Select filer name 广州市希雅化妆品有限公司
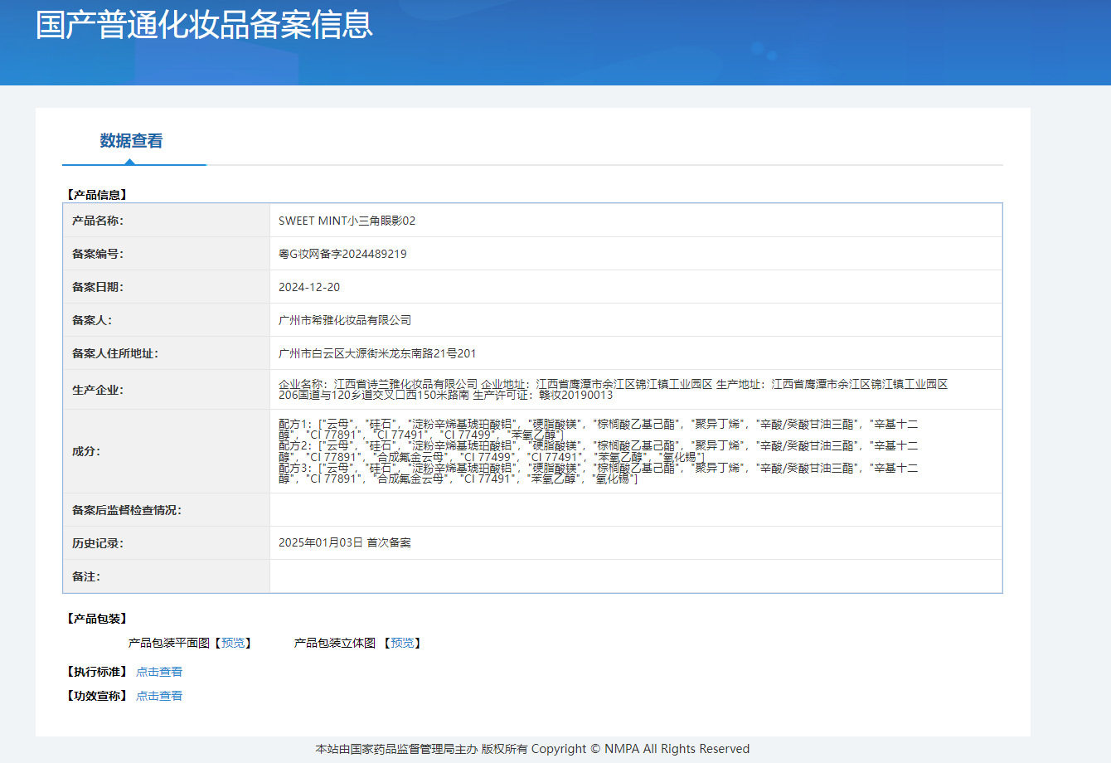Viewport: 1111px width, 763px height. 345,320
